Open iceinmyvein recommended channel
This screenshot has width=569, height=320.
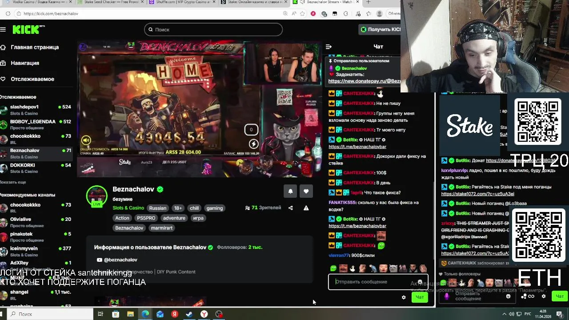36,251
